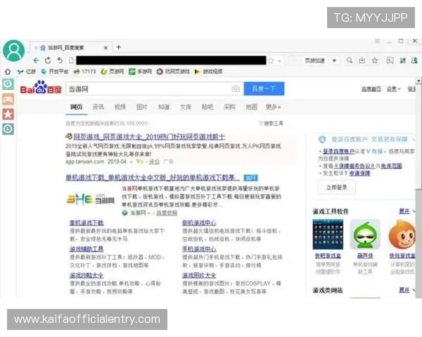422x337 pixels.
Task: Open the 页游网 bookmark
Action: [113, 72]
